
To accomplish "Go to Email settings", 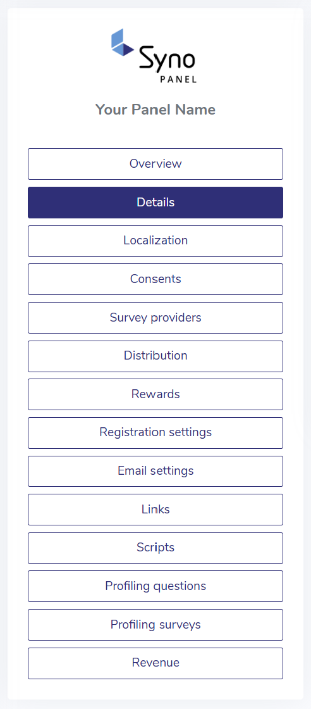I will pyautogui.click(x=155, y=471).
